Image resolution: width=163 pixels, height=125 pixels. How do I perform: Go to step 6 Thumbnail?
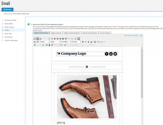(x=8, y=37)
